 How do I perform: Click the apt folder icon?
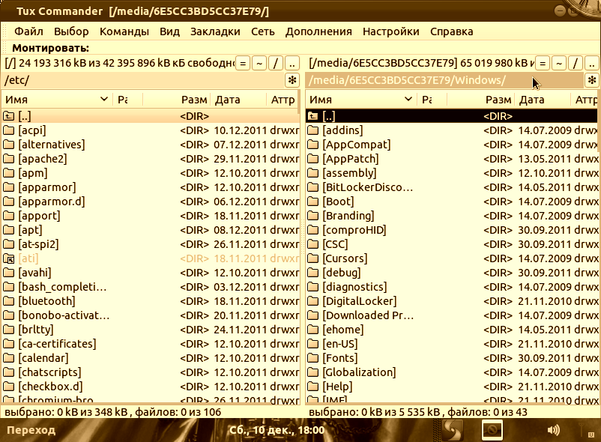tap(9, 230)
